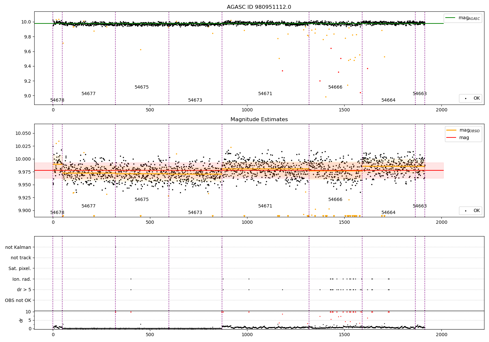Click the y-axis tick '10.050'

tap(23, 133)
